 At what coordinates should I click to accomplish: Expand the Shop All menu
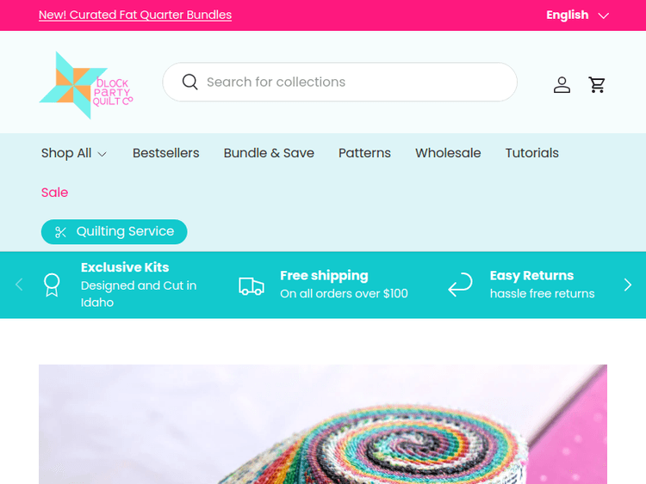[74, 153]
